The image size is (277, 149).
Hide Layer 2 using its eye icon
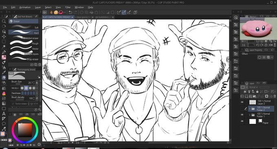[242, 102]
